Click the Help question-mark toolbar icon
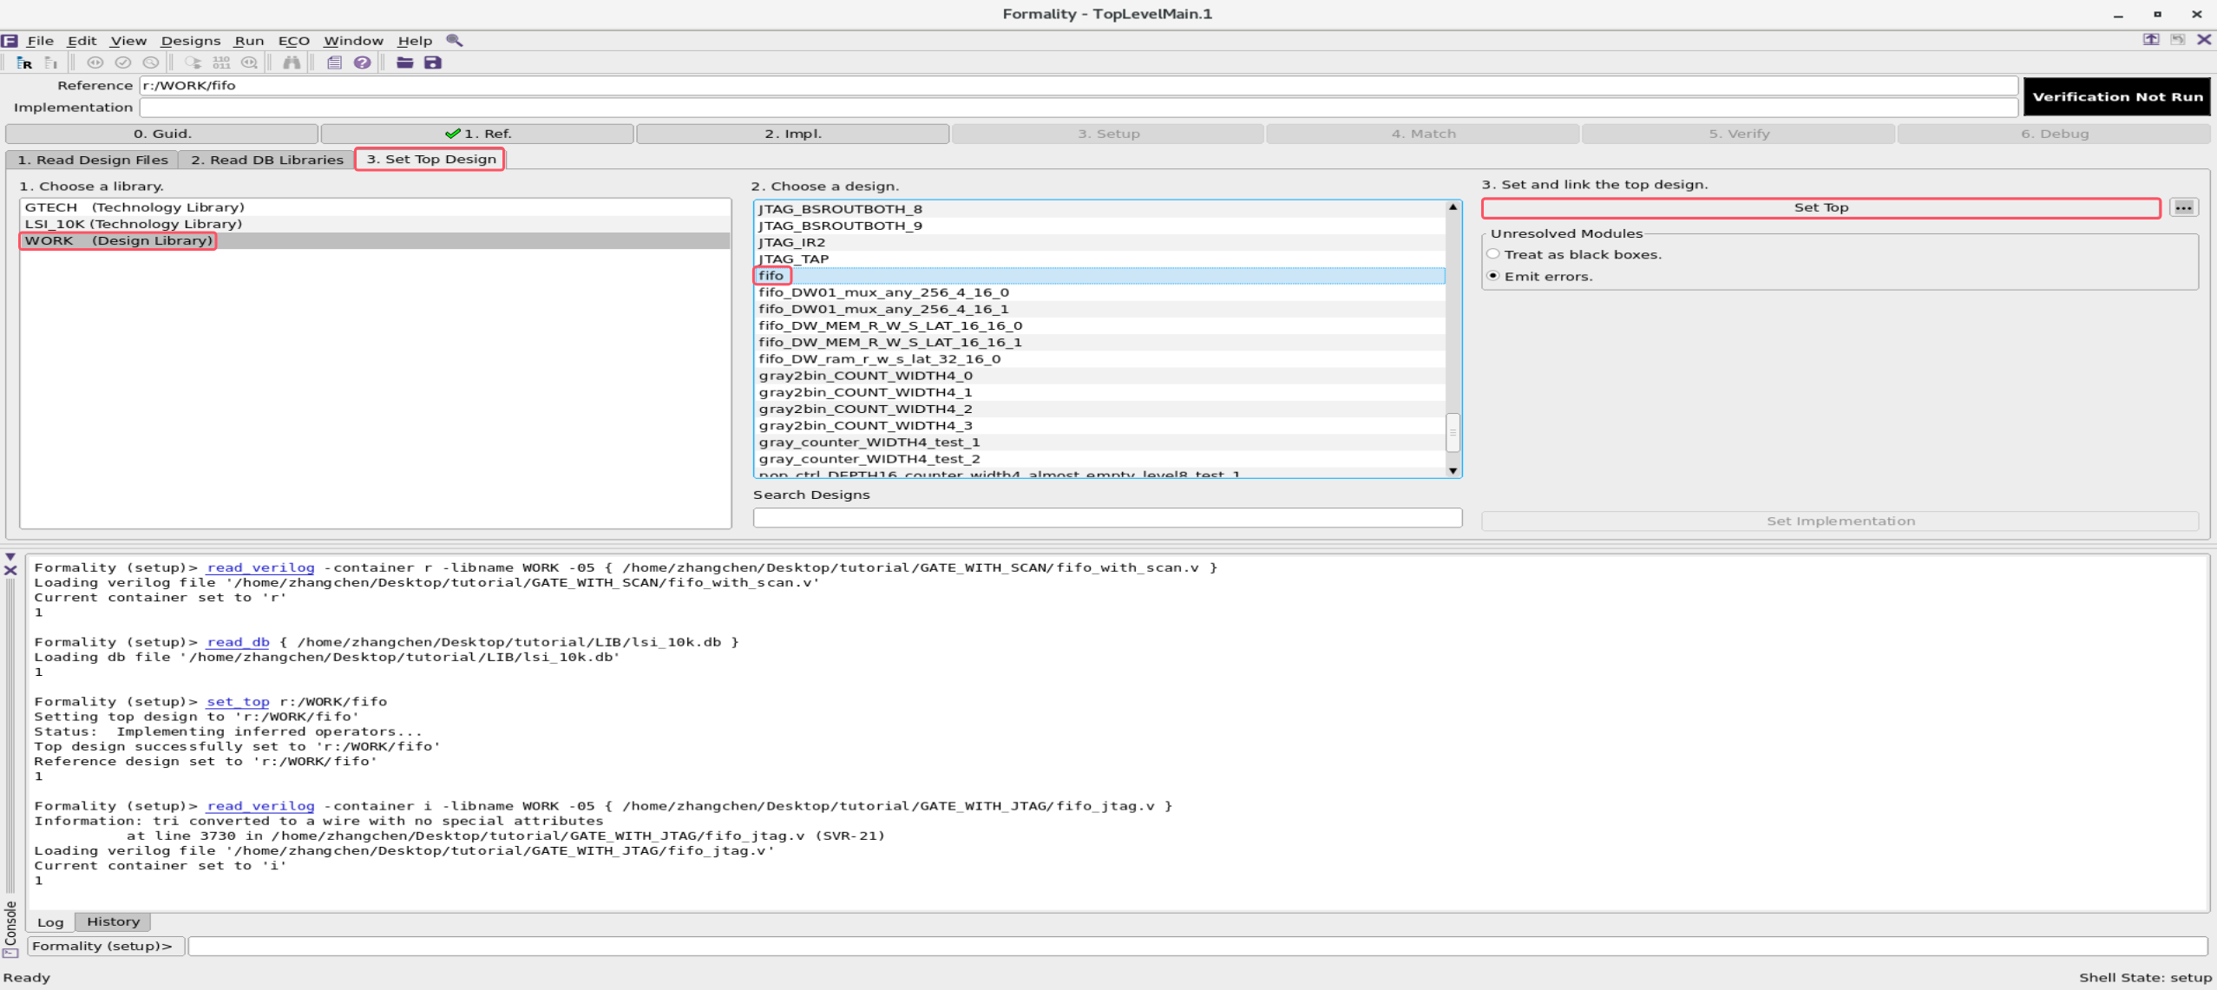The width and height of the screenshot is (2217, 990). 363,62
